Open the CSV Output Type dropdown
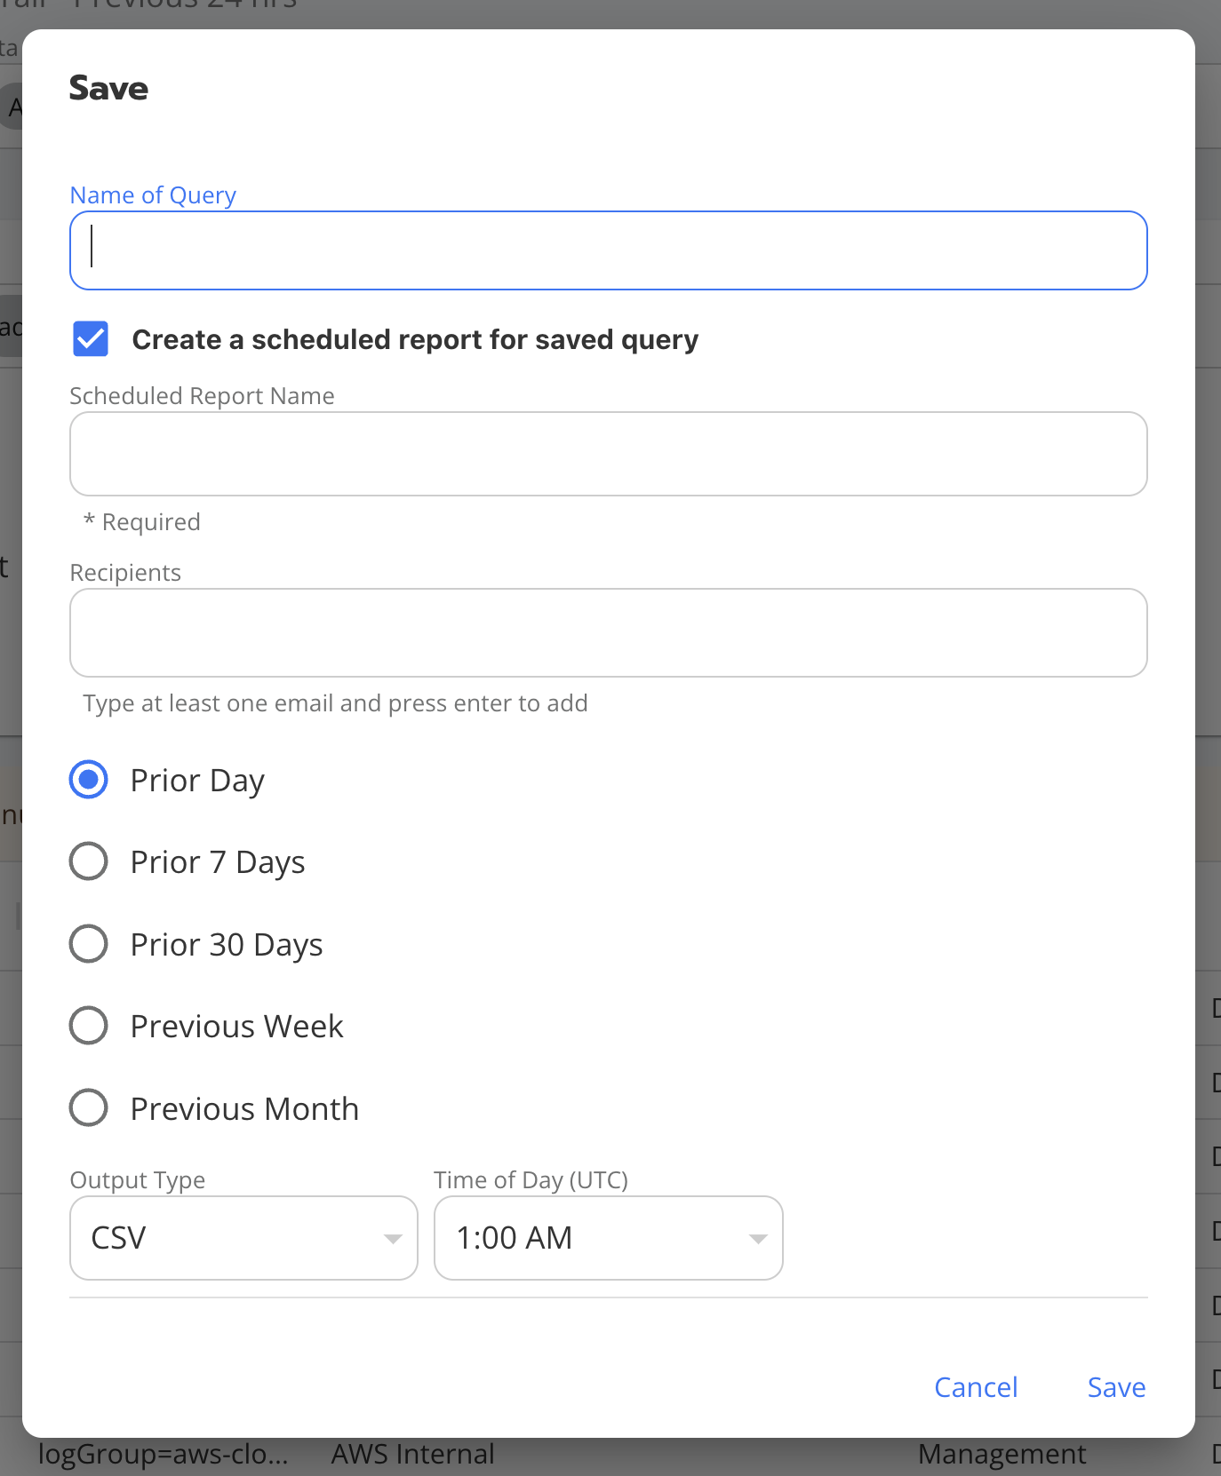The image size is (1221, 1476). point(243,1238)
